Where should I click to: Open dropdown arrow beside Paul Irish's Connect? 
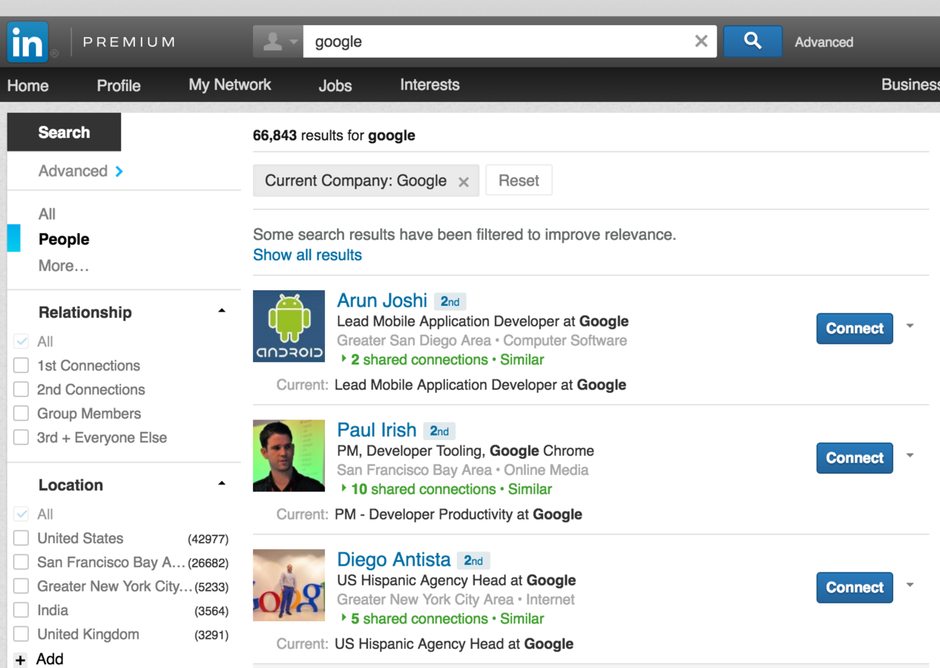click(910, 456)
